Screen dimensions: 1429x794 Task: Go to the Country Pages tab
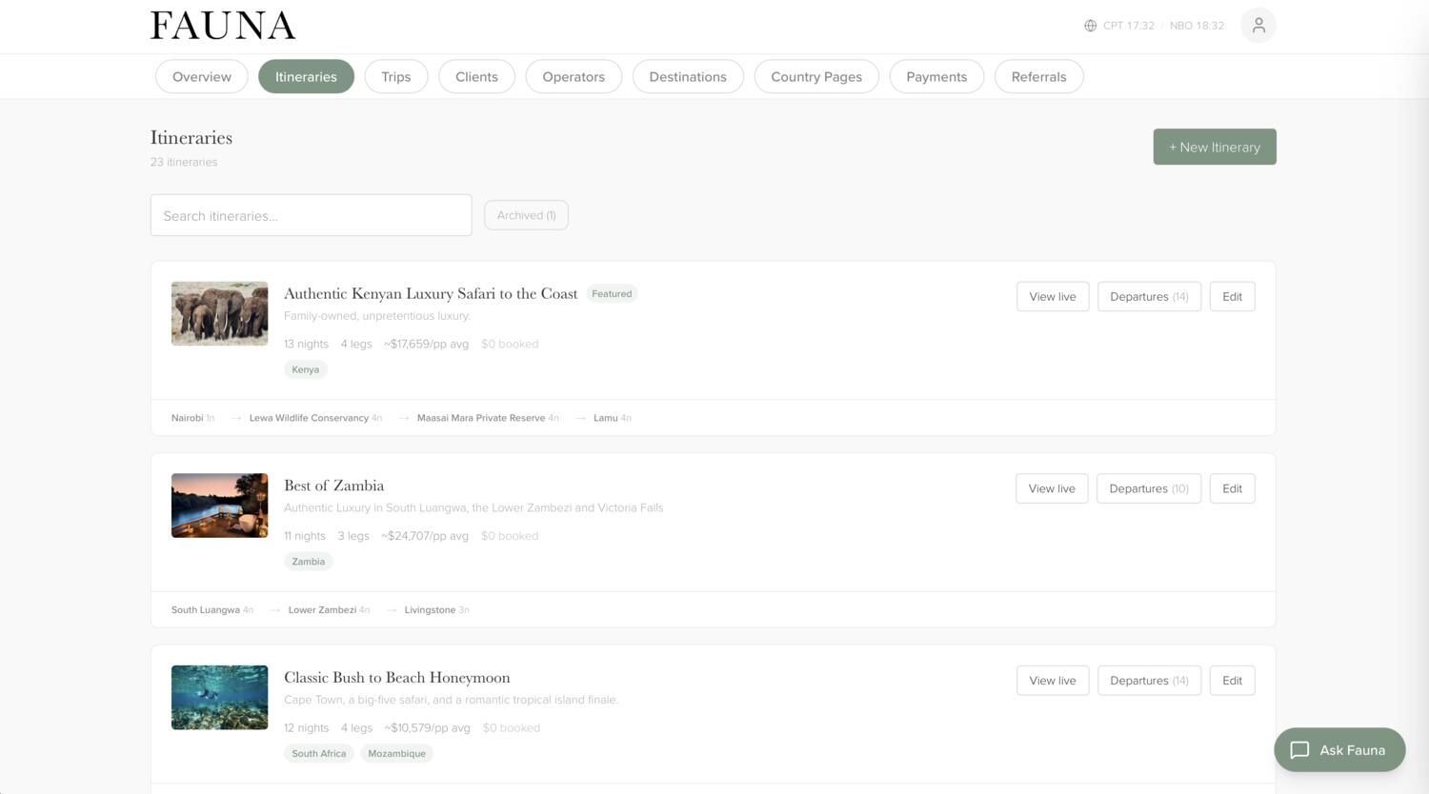(816, 77)
